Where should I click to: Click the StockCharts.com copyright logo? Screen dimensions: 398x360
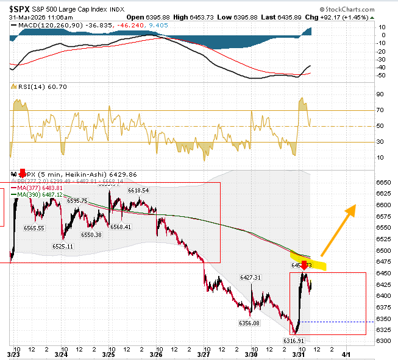tap(347, 9)
